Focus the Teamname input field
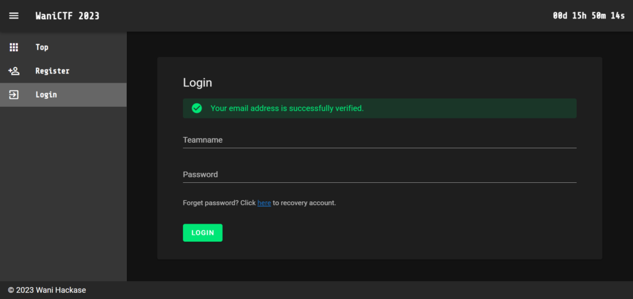This screenshot has height=299, width=633. point(379,140)
